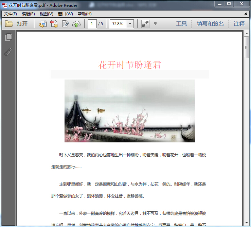The width and height of the screenshot is (251, 227).
Task: Click the total pages label / 5
Action: click(101, 24)
